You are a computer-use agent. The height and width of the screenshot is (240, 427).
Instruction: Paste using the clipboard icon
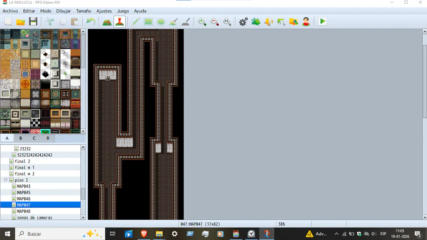pyautogui.click(x=74, y=21)
